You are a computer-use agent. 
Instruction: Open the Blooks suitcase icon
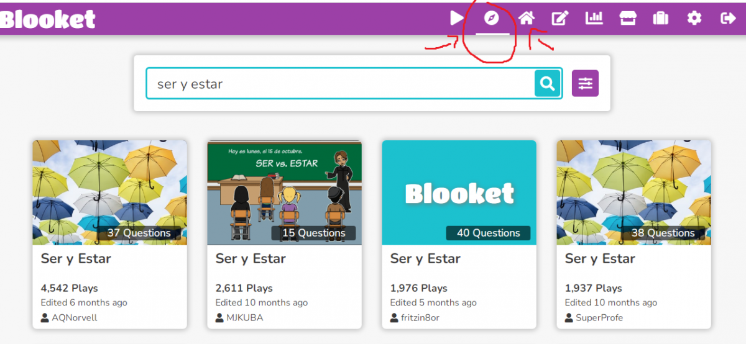click(661, 18)
